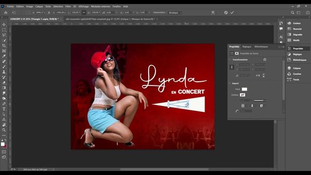Select the Frame tool
Image resolution: width=311 pixels, height=175 pixels.
[x=4, y=51]
